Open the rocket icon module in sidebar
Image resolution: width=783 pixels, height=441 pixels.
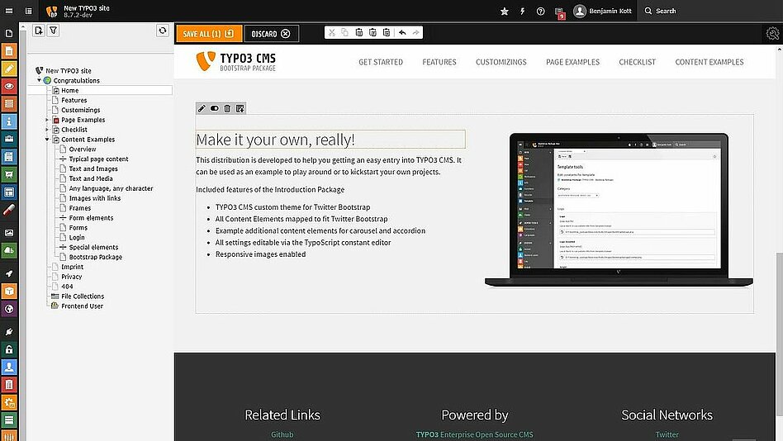(9, 273)
